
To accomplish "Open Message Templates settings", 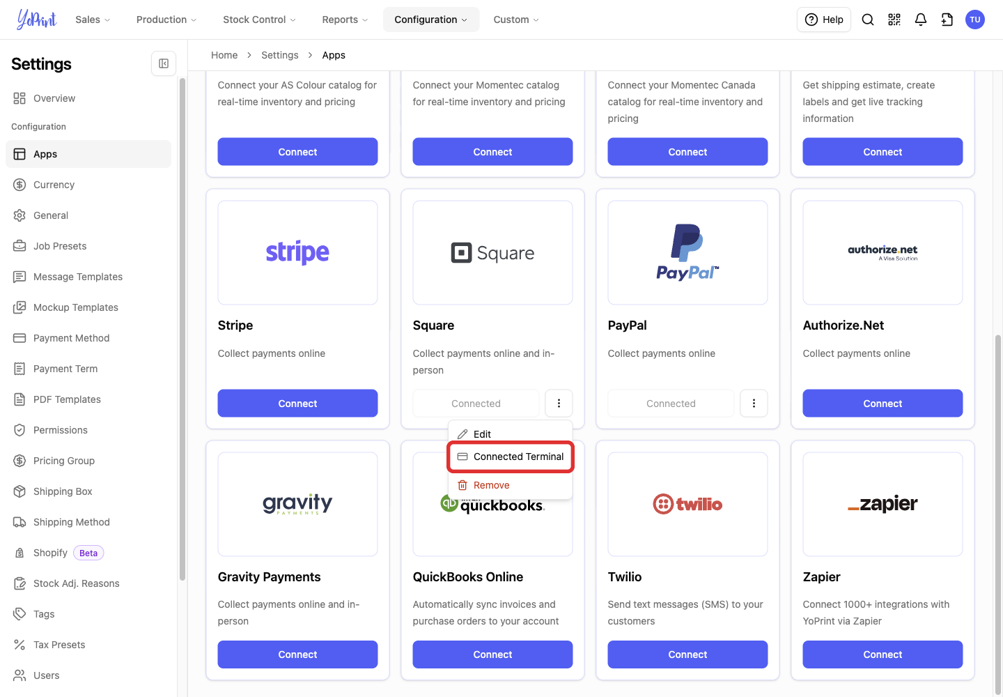I will (88, 277).
